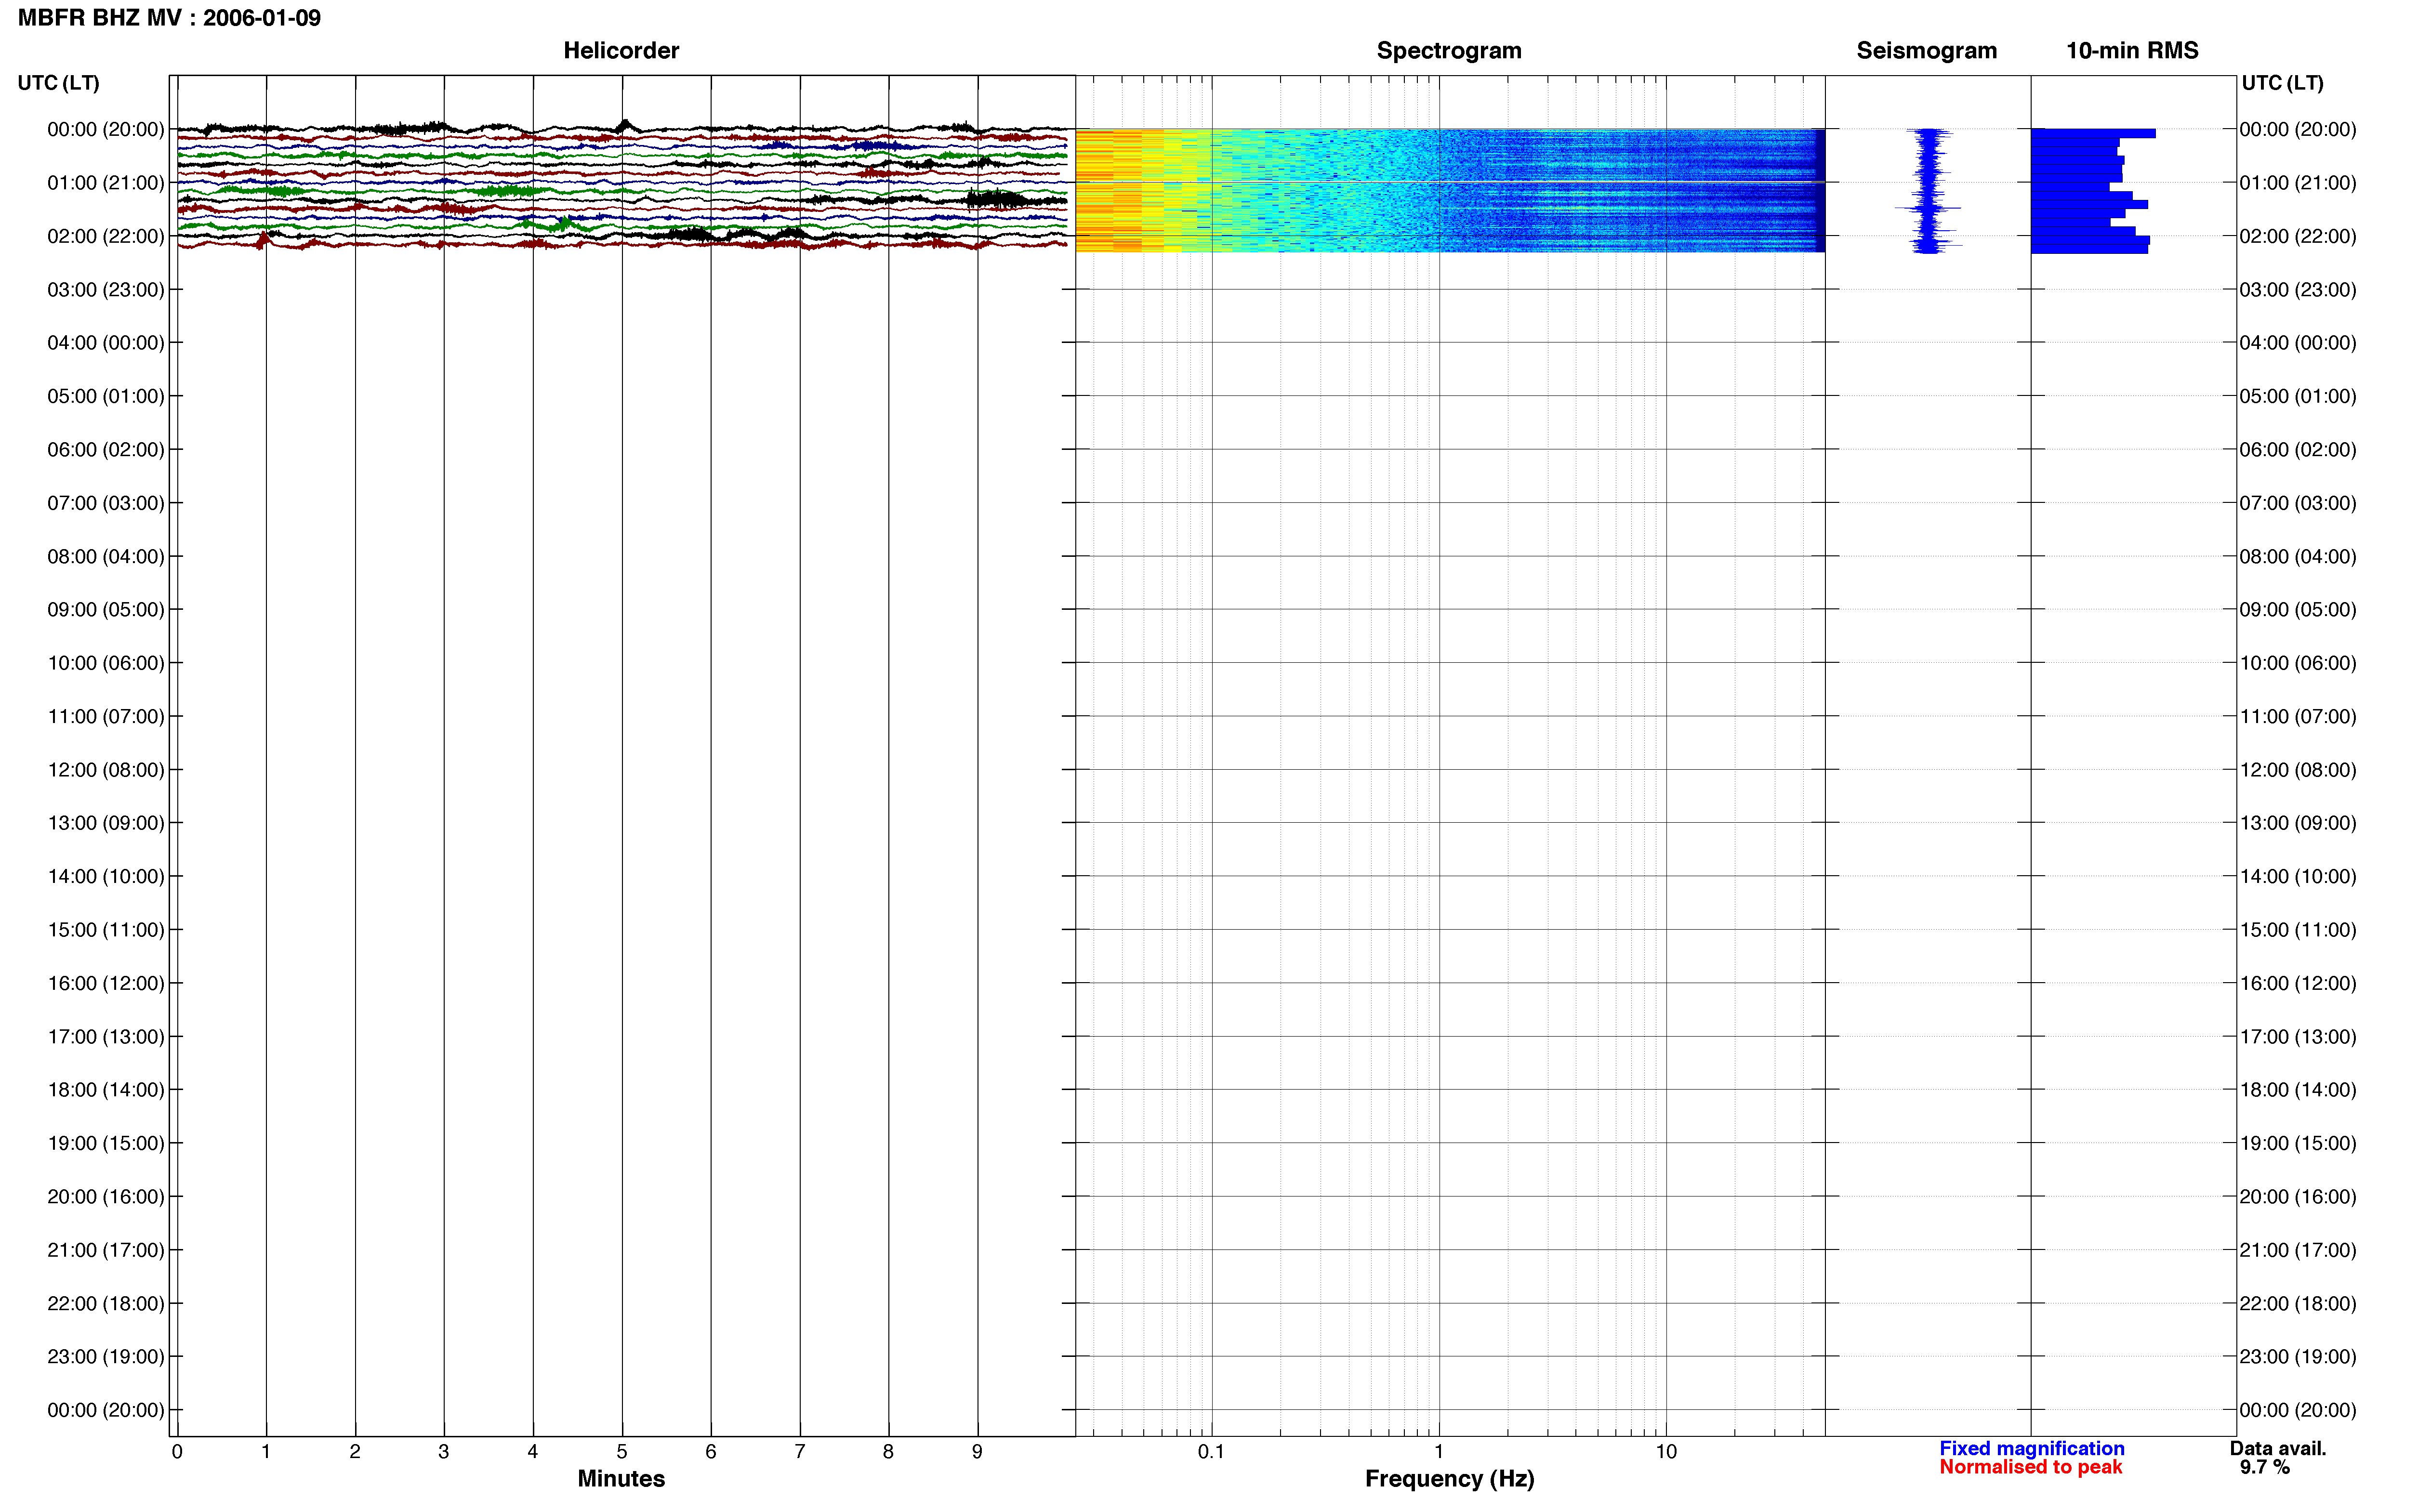This screenshot has height=1512, width=2418.
Task: Click the '16:00 (12:00)' label on left axis
Action: [x=106, y=983]
